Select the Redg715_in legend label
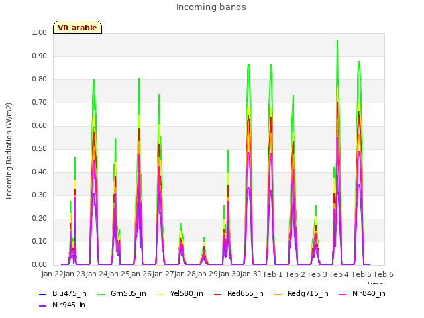 point(308,294)
